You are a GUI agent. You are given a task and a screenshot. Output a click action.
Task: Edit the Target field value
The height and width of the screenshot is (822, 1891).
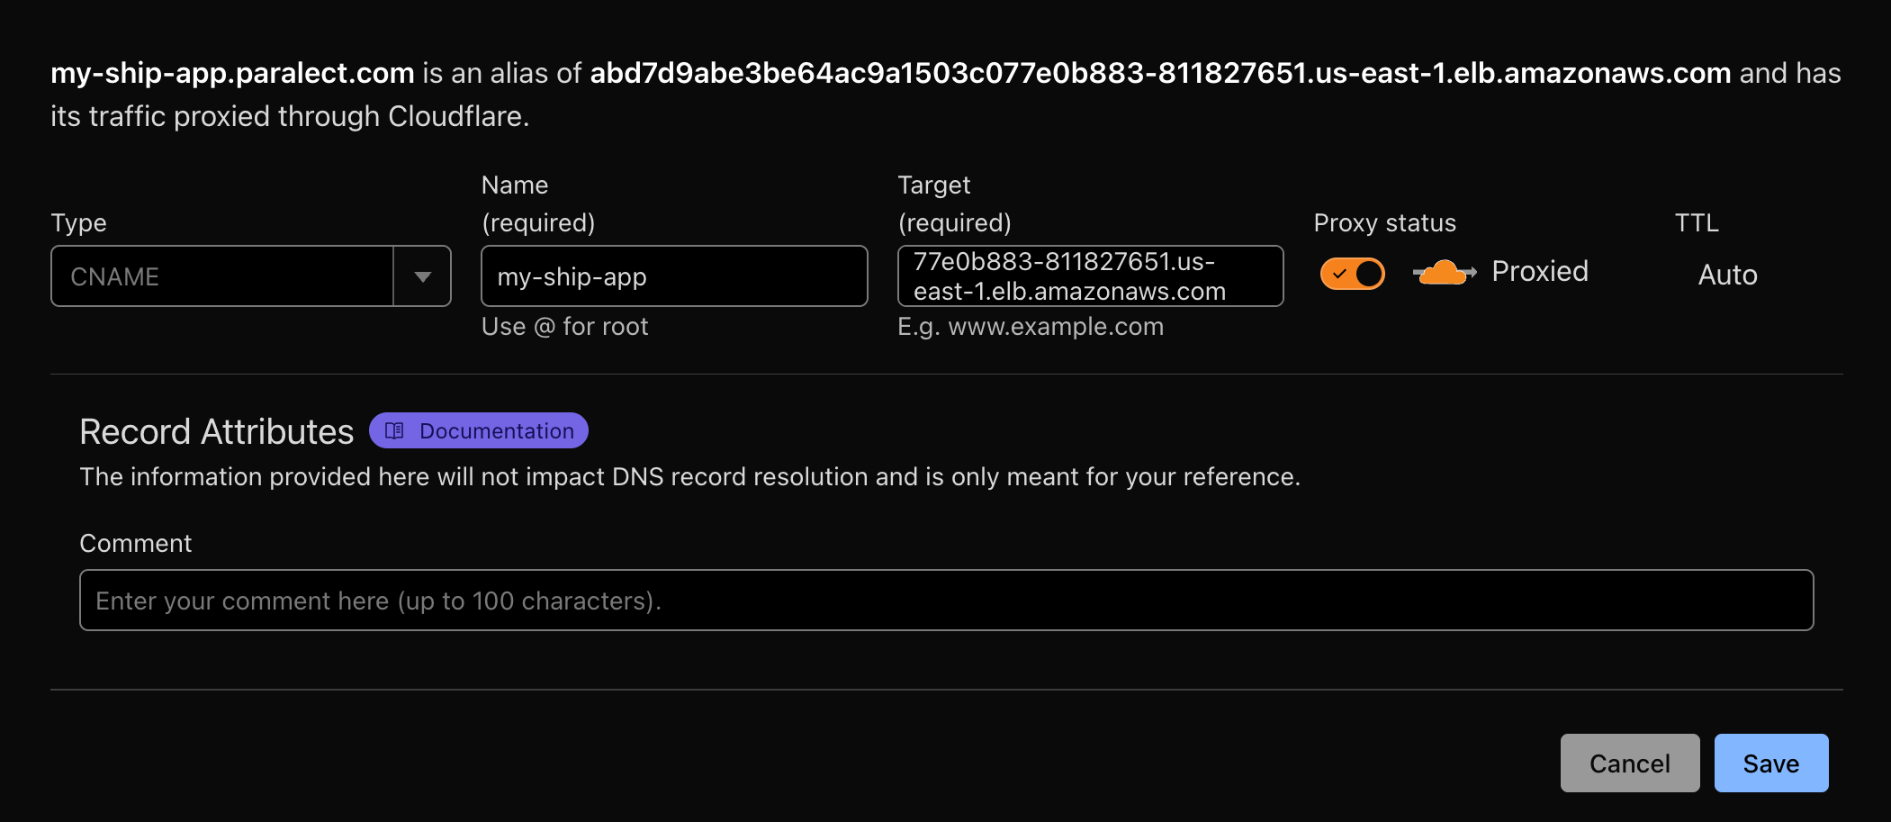tap(1089, 276)
